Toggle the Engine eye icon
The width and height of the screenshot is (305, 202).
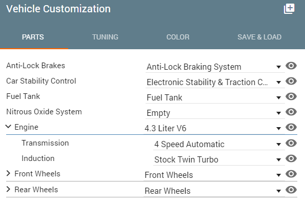pyautogui.click(x=291, y=127)
